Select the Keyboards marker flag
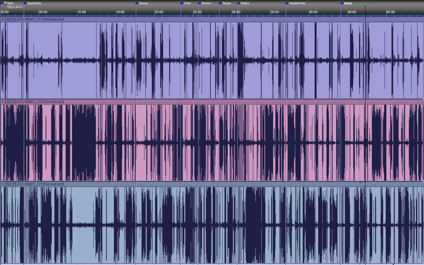This screenshot has height=265, width=424. coord(25,3)
